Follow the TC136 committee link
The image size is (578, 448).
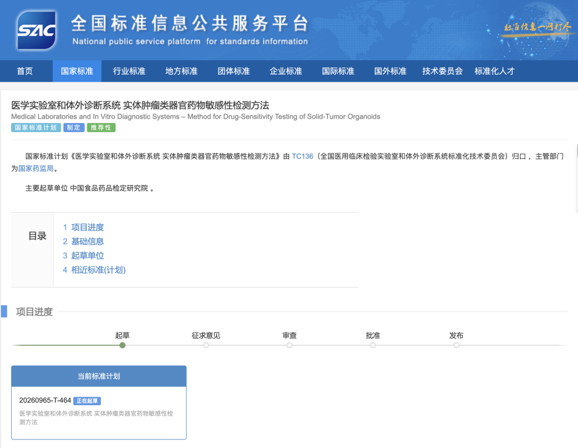302,156
